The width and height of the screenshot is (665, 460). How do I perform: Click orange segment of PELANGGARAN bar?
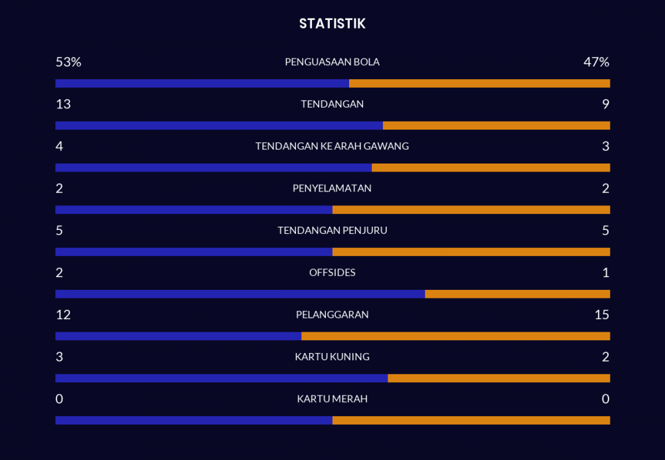(456, 336)
